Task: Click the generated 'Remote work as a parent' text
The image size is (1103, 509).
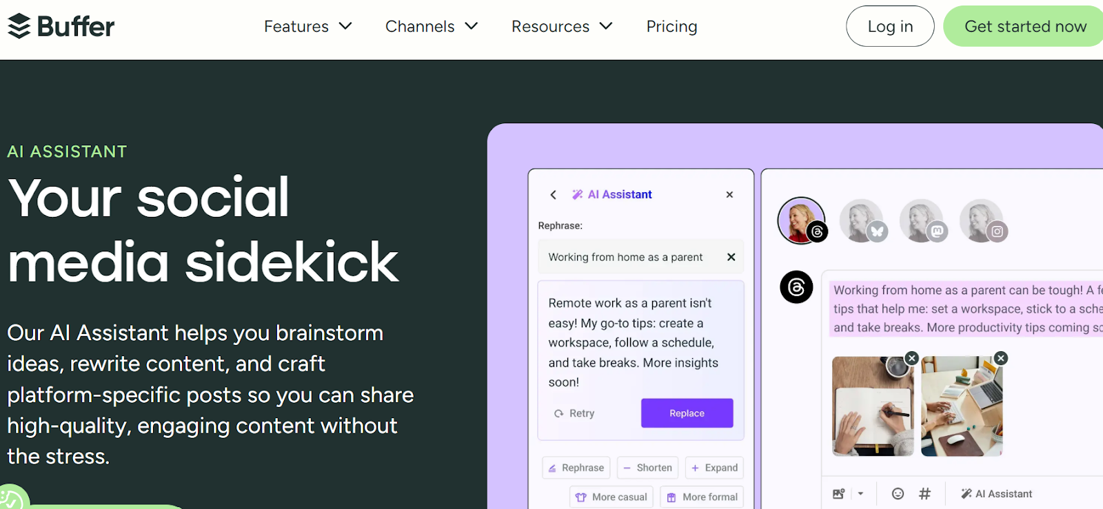Action: (634, 342)
